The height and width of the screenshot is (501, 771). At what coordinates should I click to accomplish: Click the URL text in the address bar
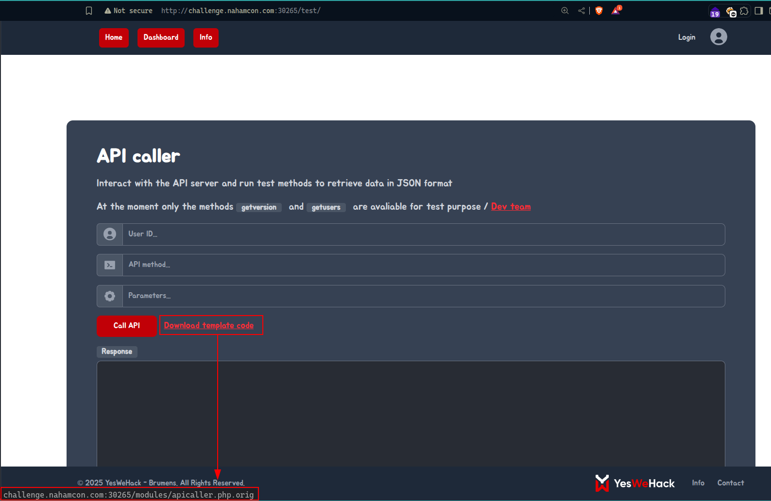(x=241, y=11)
